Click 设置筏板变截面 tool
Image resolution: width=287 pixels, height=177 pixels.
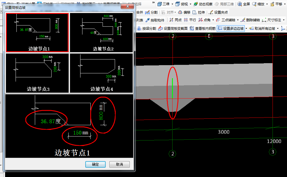click(173, 28)
